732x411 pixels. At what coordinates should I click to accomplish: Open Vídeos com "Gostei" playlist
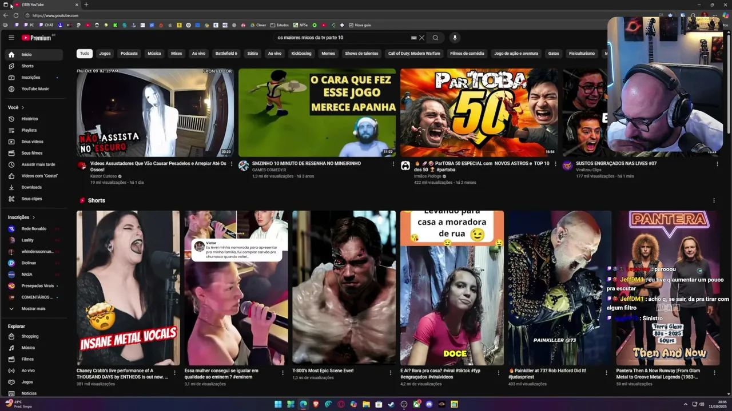34,176
